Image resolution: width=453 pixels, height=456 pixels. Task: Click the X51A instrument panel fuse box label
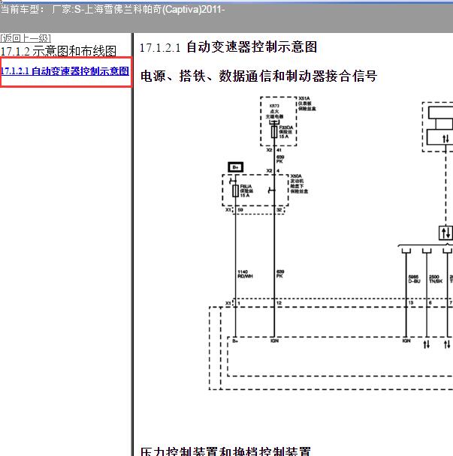[307, 103]
